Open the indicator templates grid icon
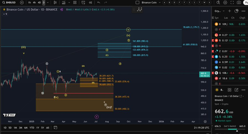This screenshot has width=248, height=134. pyautogui.click(x=75, y=2)
